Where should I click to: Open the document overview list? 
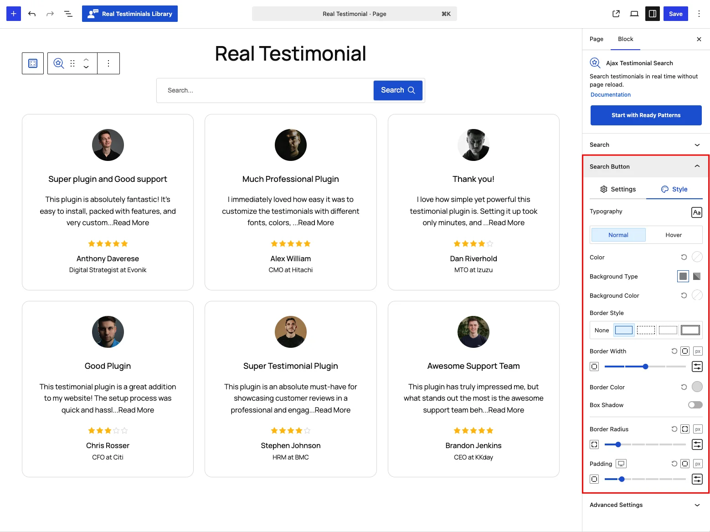[x=68, y=14]
